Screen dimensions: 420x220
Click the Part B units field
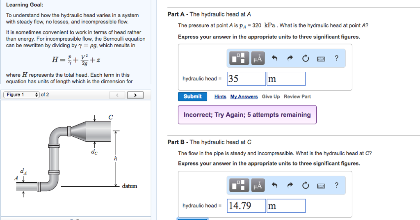coord(286,206)
